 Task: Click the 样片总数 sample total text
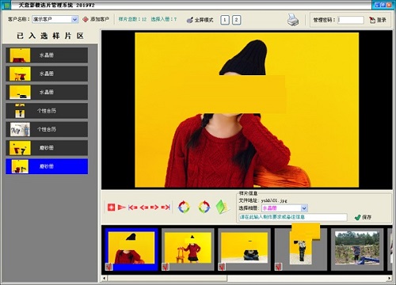pos(132,19)
